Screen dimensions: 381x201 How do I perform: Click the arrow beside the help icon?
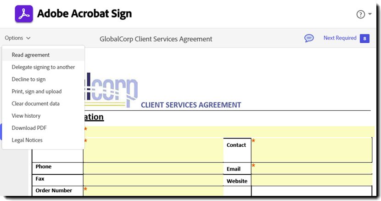[x=370, y=14]
